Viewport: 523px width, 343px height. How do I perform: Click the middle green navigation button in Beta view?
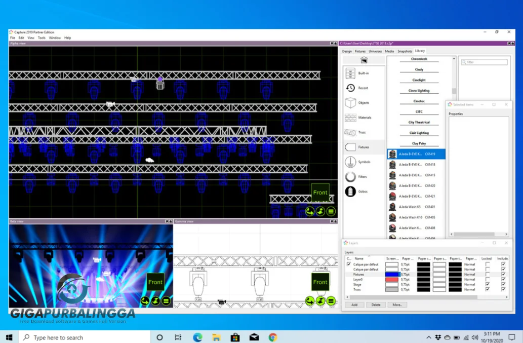click(x=155, y=301)
